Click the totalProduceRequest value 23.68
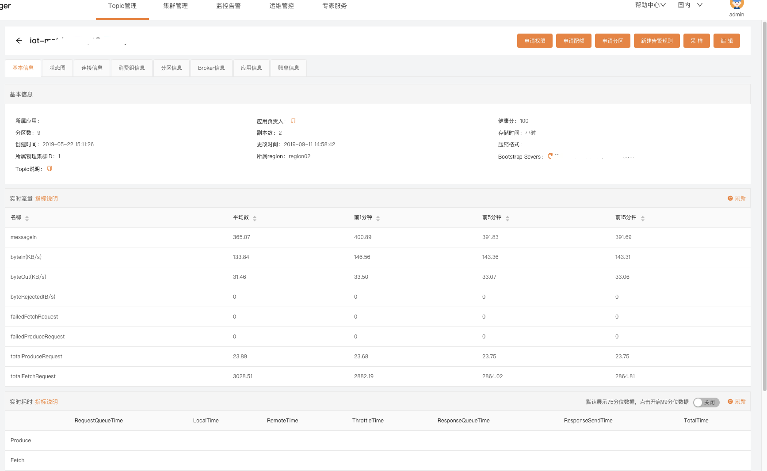Image resolution: width=767 pixels, height=471 pixels. click(361, 357)
